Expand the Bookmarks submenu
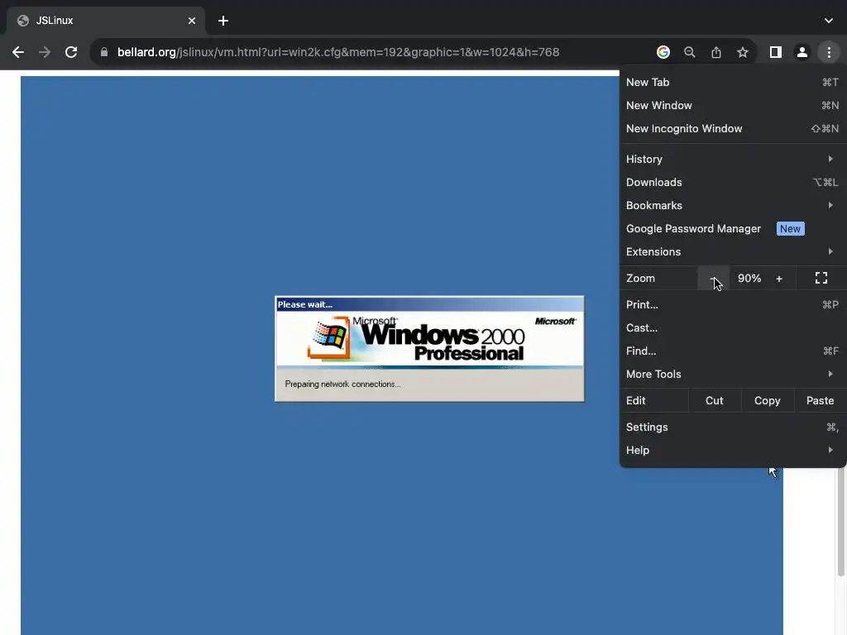 732,205
